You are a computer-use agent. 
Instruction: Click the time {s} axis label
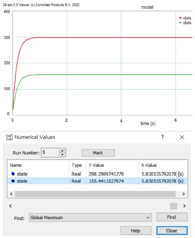[148, 124]
